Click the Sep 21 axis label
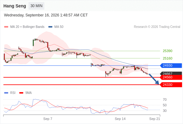Viewport: 183px width, 124px height. tap(154, 119)
